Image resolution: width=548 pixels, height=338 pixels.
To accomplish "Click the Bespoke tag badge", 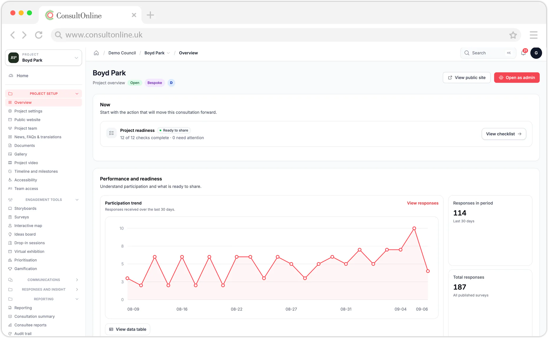I will pyautogui.click(x=155, y=83).
